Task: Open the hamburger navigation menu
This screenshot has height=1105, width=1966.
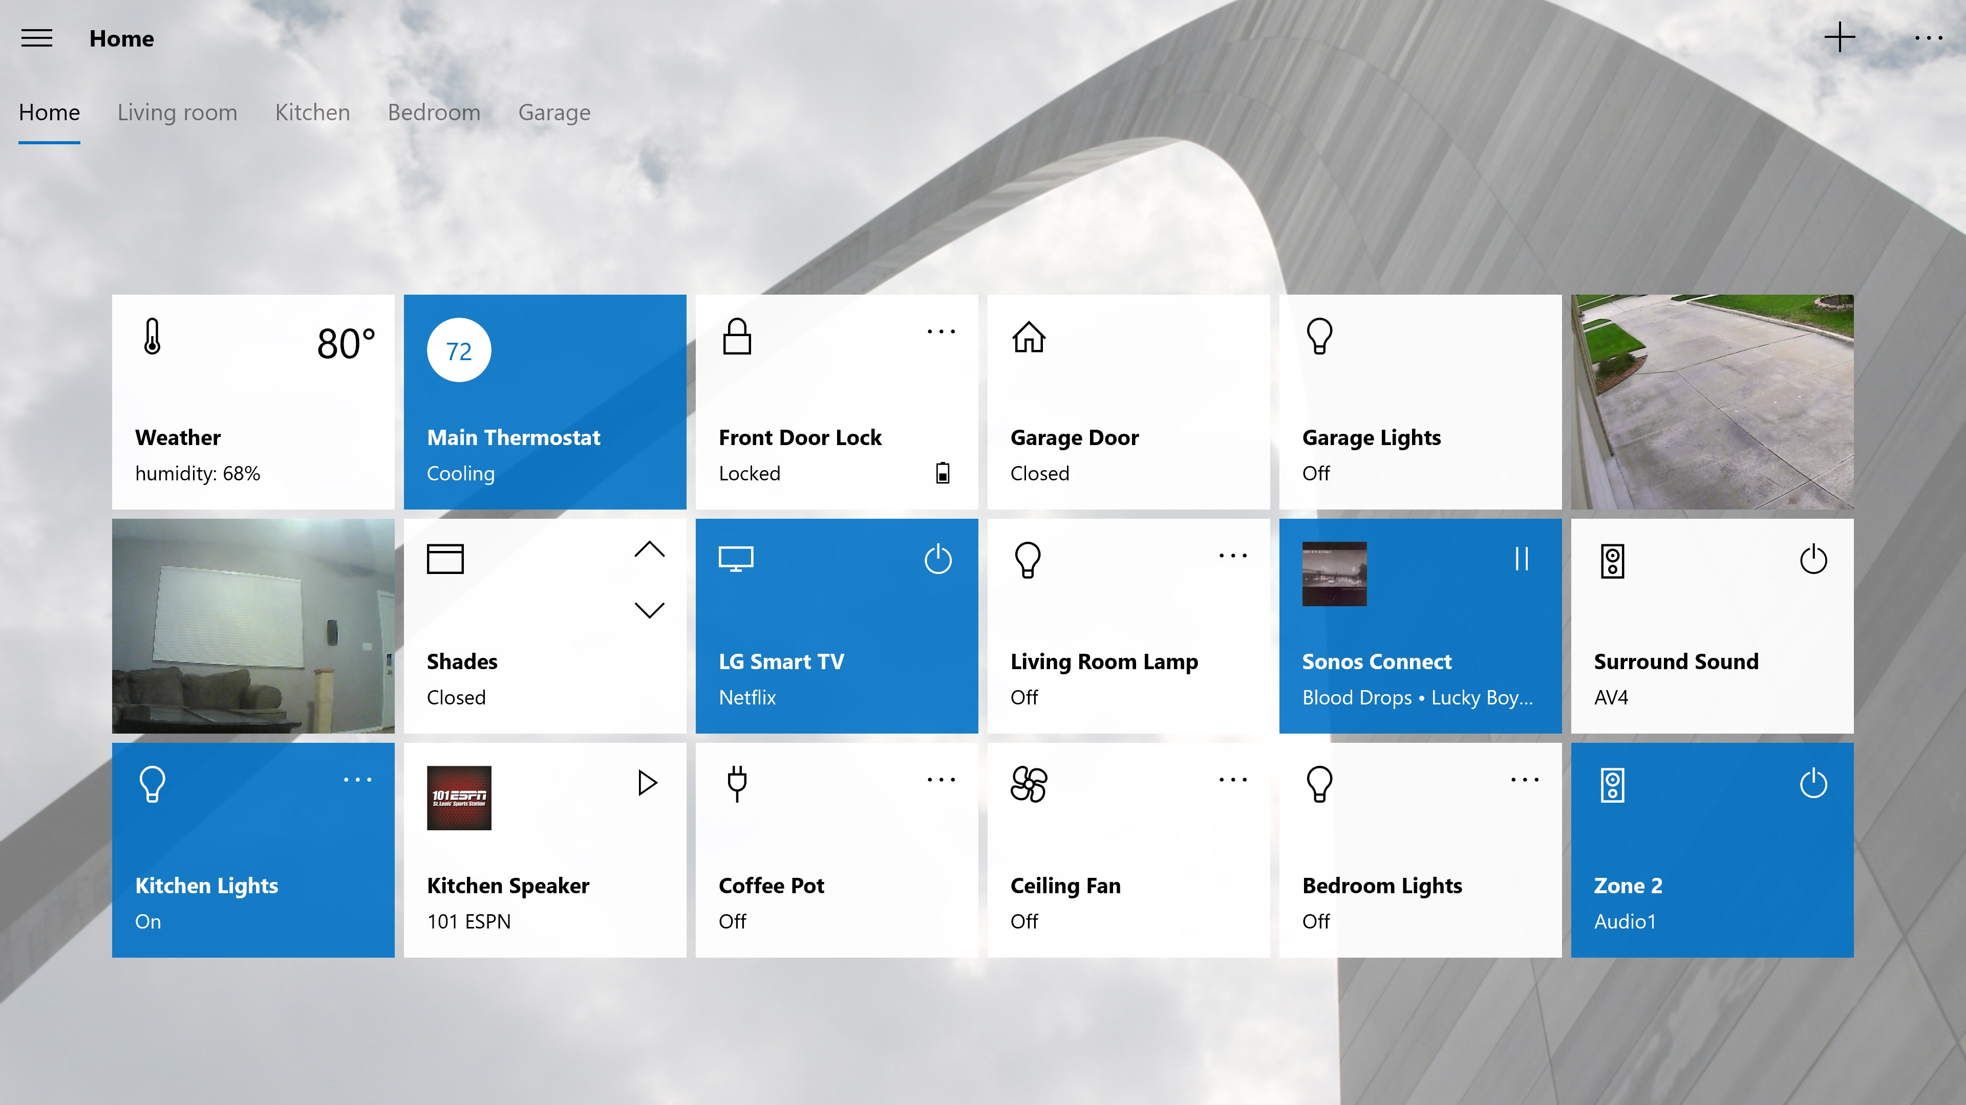Action: (36, 38)
